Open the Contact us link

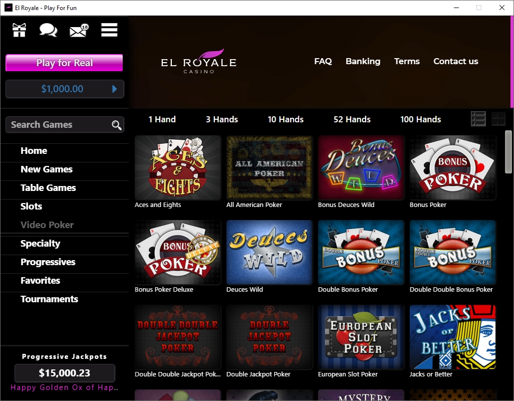click(456, 61)
